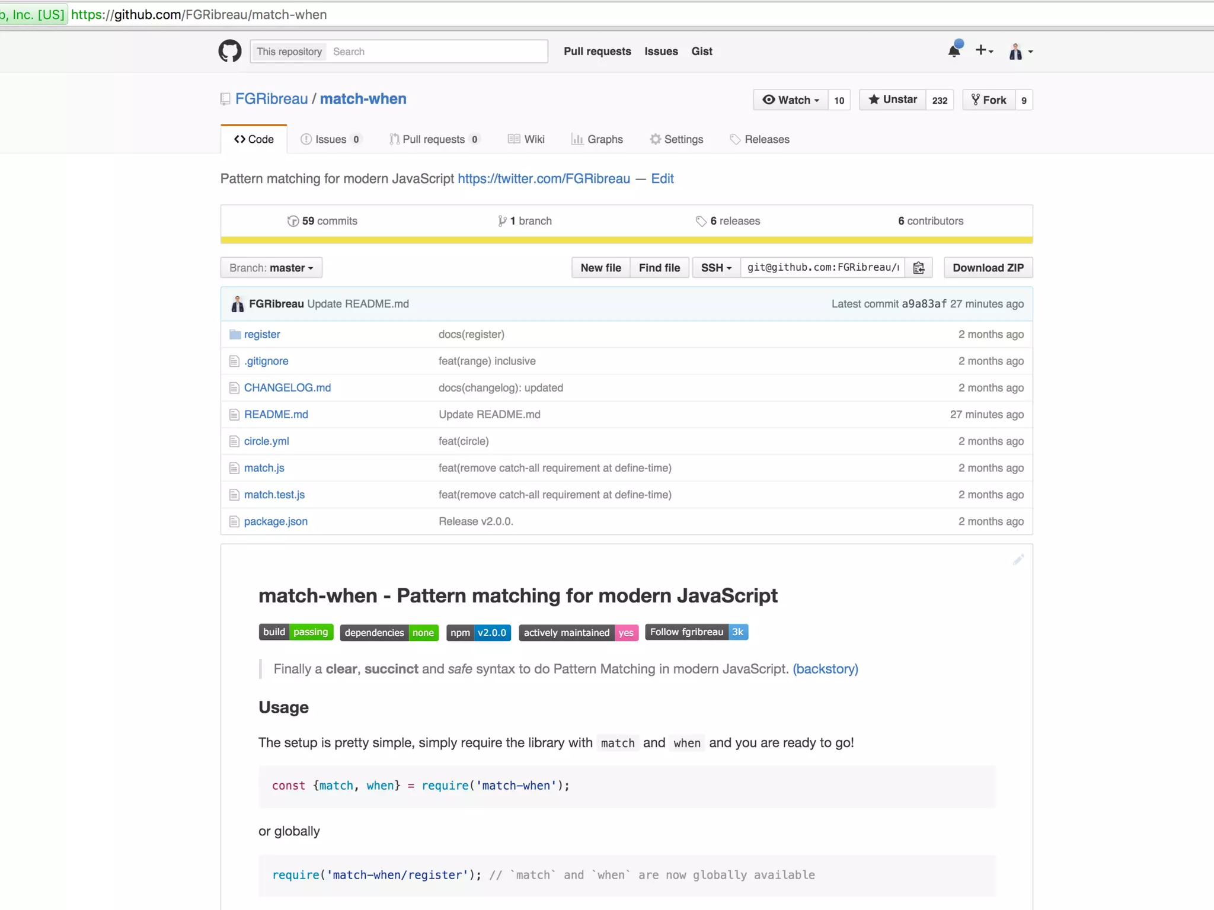The width and height of the screenshot is (1214, 910).
Task: Expand the Branch: master dropdown
Action: click(x=271, y=268)
